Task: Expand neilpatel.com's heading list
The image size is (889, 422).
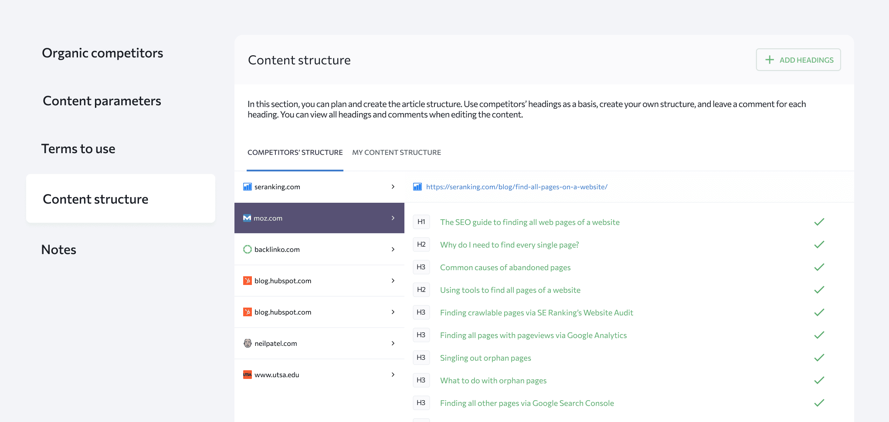Action: [x=393, y=343]
